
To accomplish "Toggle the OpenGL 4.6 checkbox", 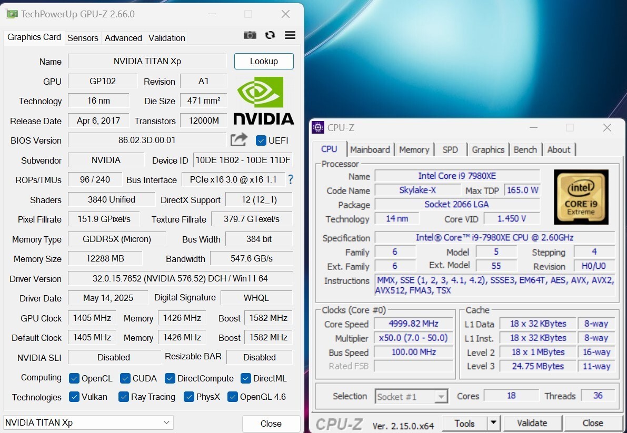I will pos(232,397).
